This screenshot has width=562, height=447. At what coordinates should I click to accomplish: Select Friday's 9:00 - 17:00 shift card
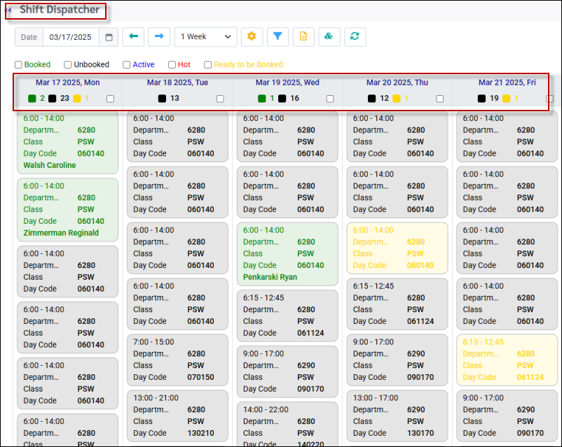click(507, 416)
